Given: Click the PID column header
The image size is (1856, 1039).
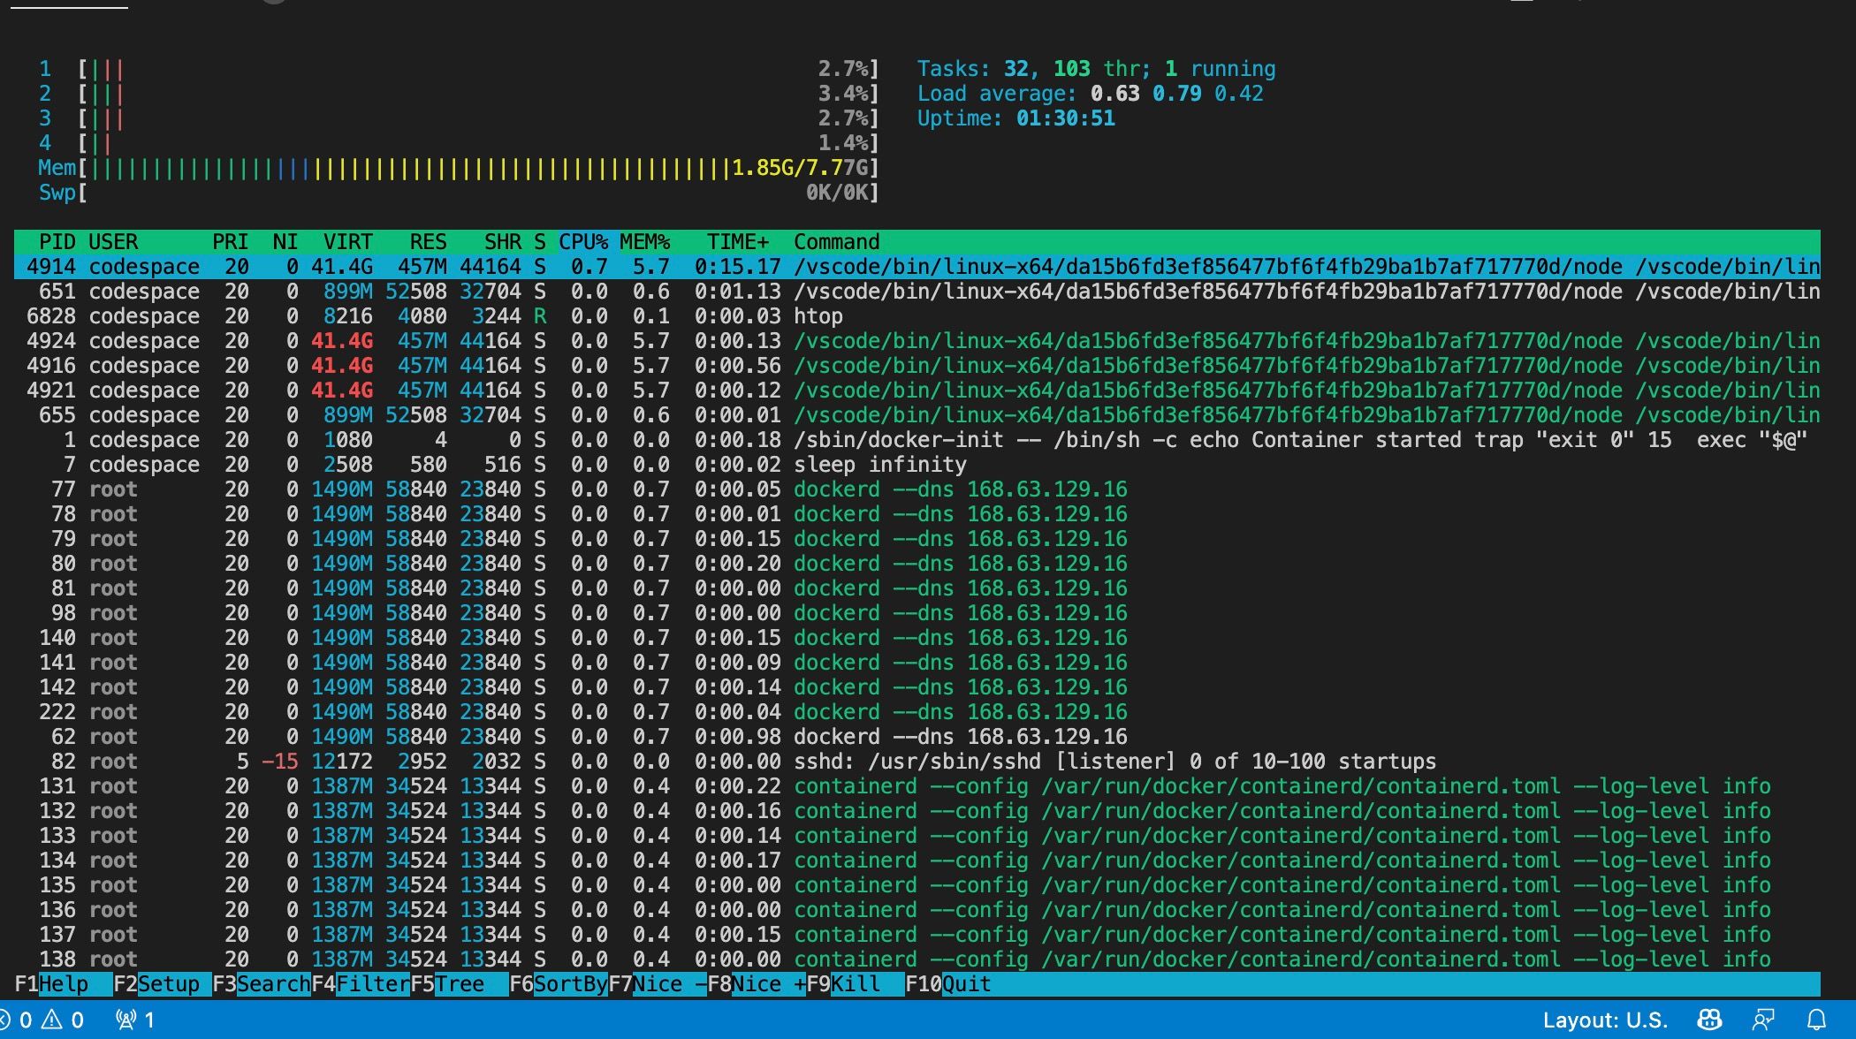Looking at the screenshot, I should [57, 242].
